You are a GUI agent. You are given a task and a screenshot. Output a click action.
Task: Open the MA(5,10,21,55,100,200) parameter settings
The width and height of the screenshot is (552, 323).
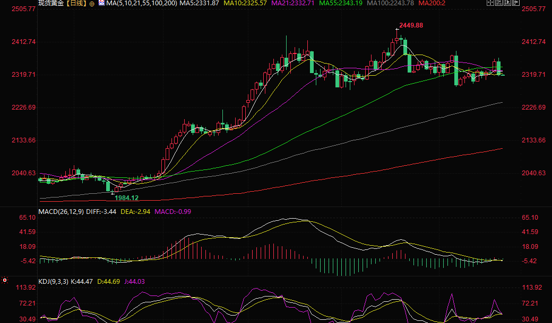141,4
